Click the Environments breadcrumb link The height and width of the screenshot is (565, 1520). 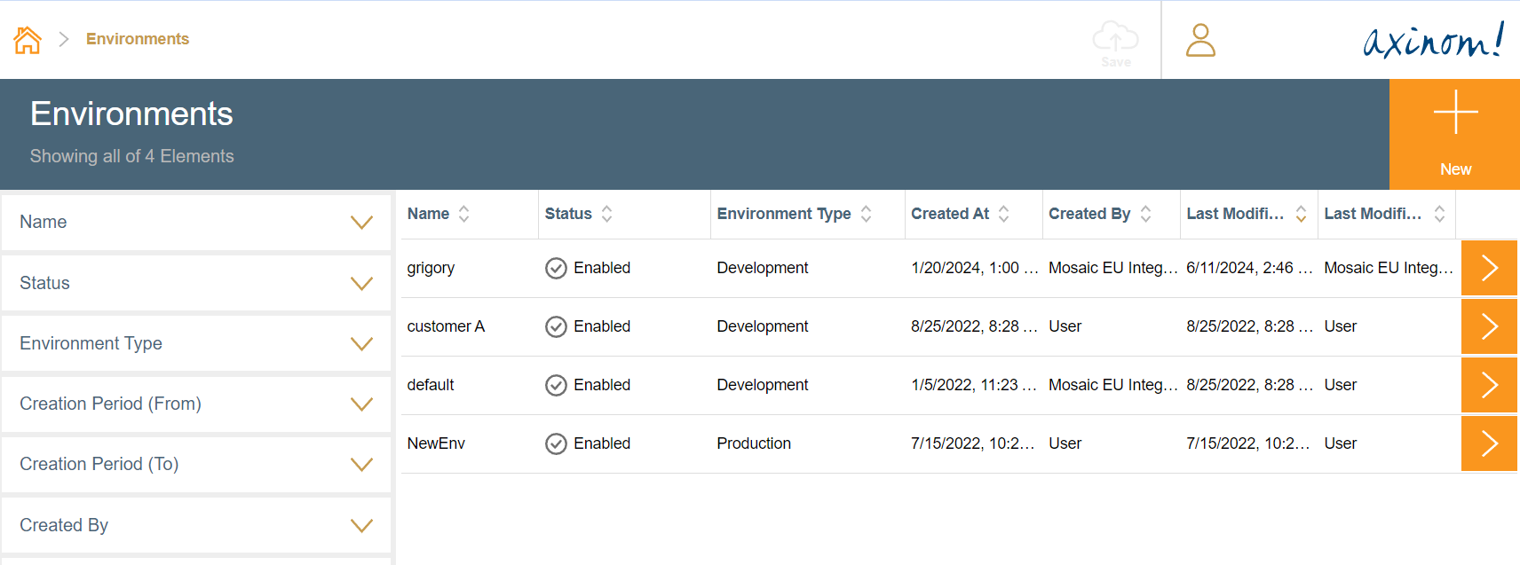point(138,39)
